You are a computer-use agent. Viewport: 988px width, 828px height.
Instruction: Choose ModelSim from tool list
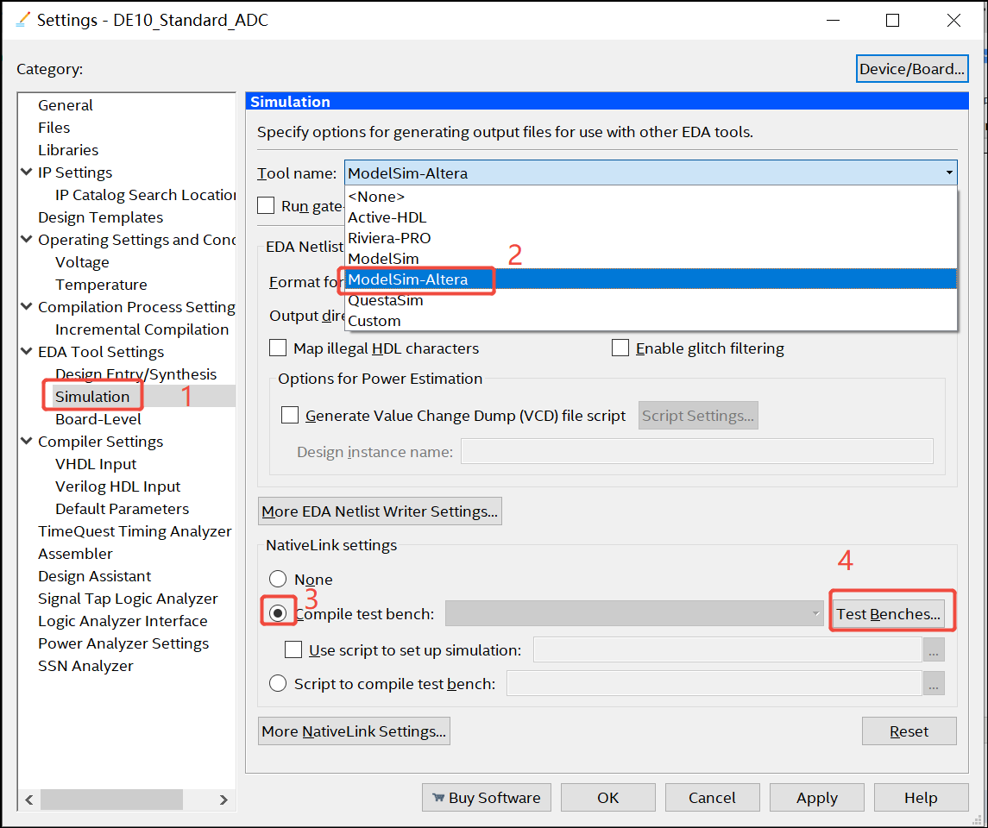coord(651,259)
